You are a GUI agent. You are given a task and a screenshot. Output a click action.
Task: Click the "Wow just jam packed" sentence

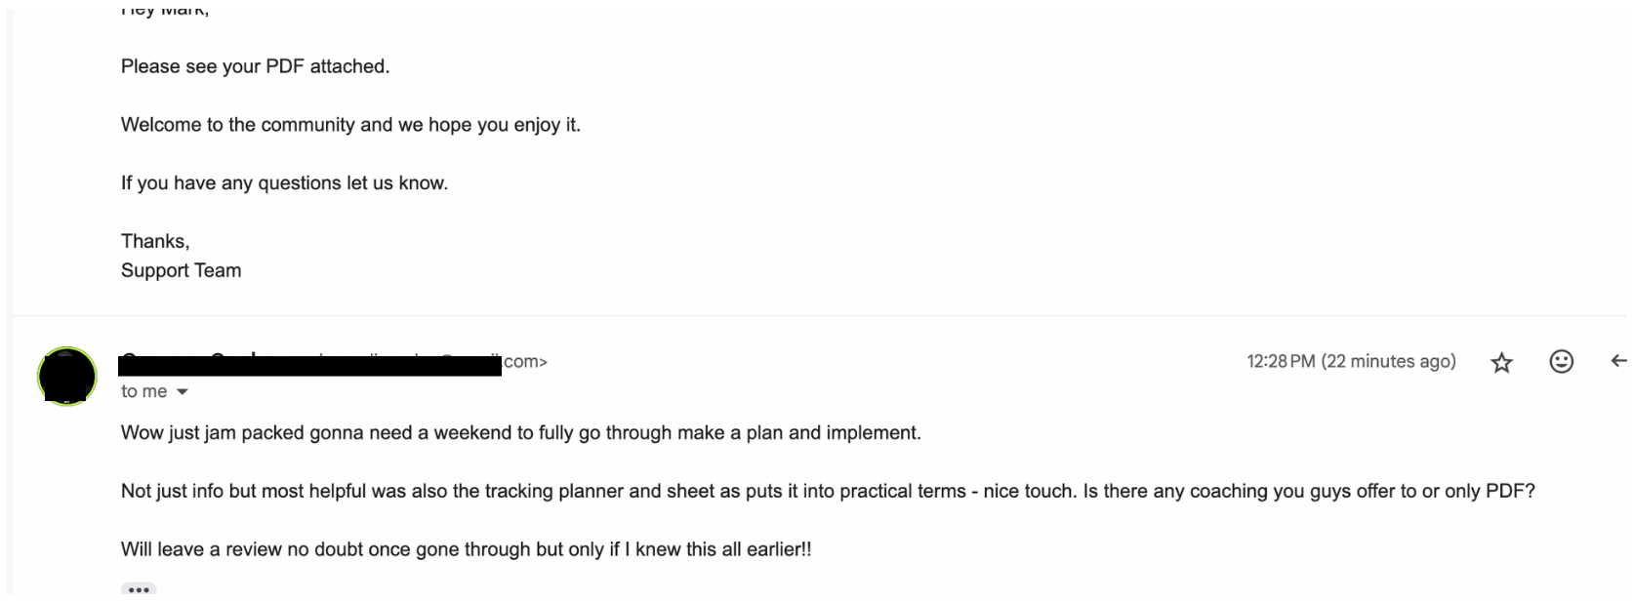tap(520, 432)
